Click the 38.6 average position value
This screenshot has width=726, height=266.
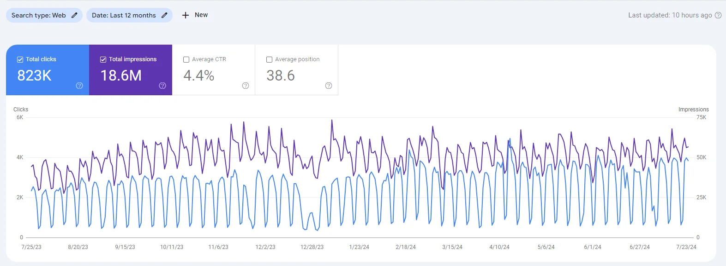tap(281, 75)
